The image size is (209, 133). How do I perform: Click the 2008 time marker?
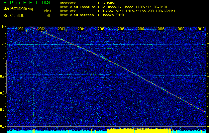(x=161, y=29)
